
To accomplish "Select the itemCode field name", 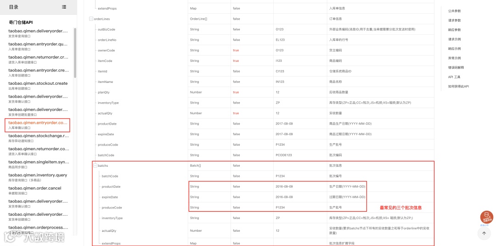I will coord(105,60).
